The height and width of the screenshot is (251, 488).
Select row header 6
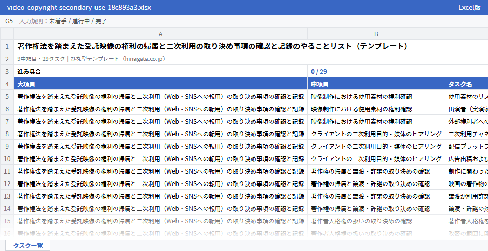click(x=7, y=109)
